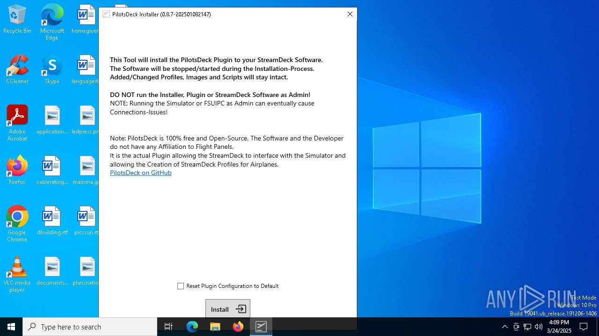This screenshot has height=336, width=599.
Task: Open the clock showing 4:09 PM
Action: click(559, 327)
